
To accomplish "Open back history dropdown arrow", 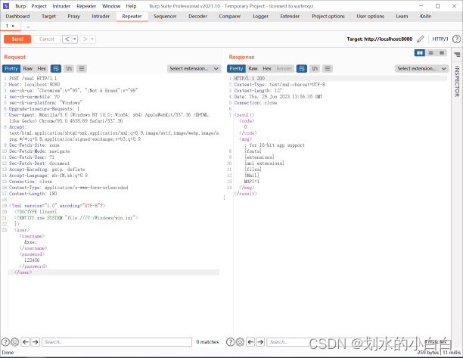I will [75, 39].
